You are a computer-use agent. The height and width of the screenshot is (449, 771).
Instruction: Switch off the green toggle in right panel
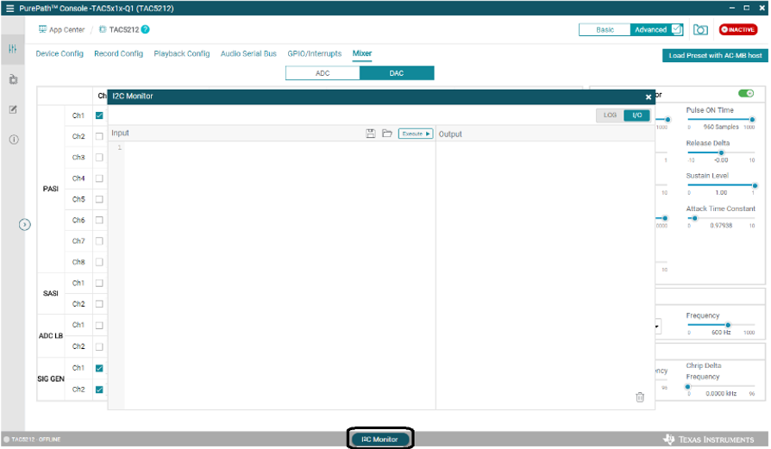tap(746, 93)
